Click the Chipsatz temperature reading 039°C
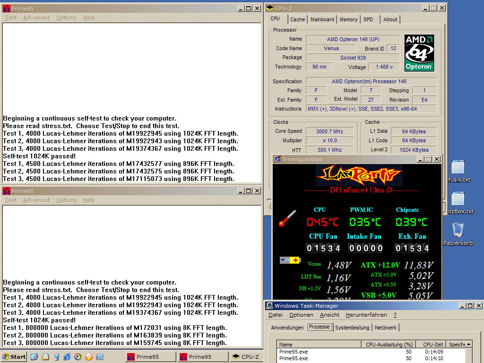The image size is (484, 363). [x=412, y=222]
